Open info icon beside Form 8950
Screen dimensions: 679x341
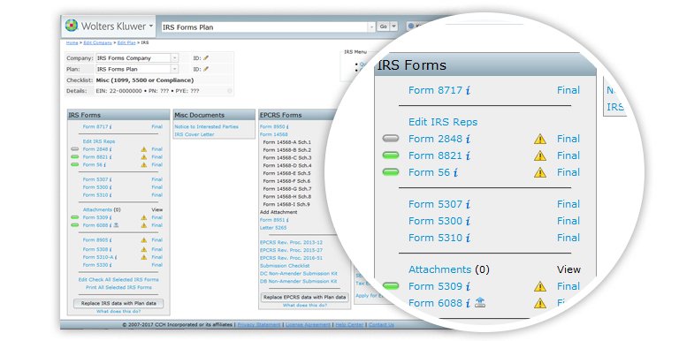[x=287, y=127]
